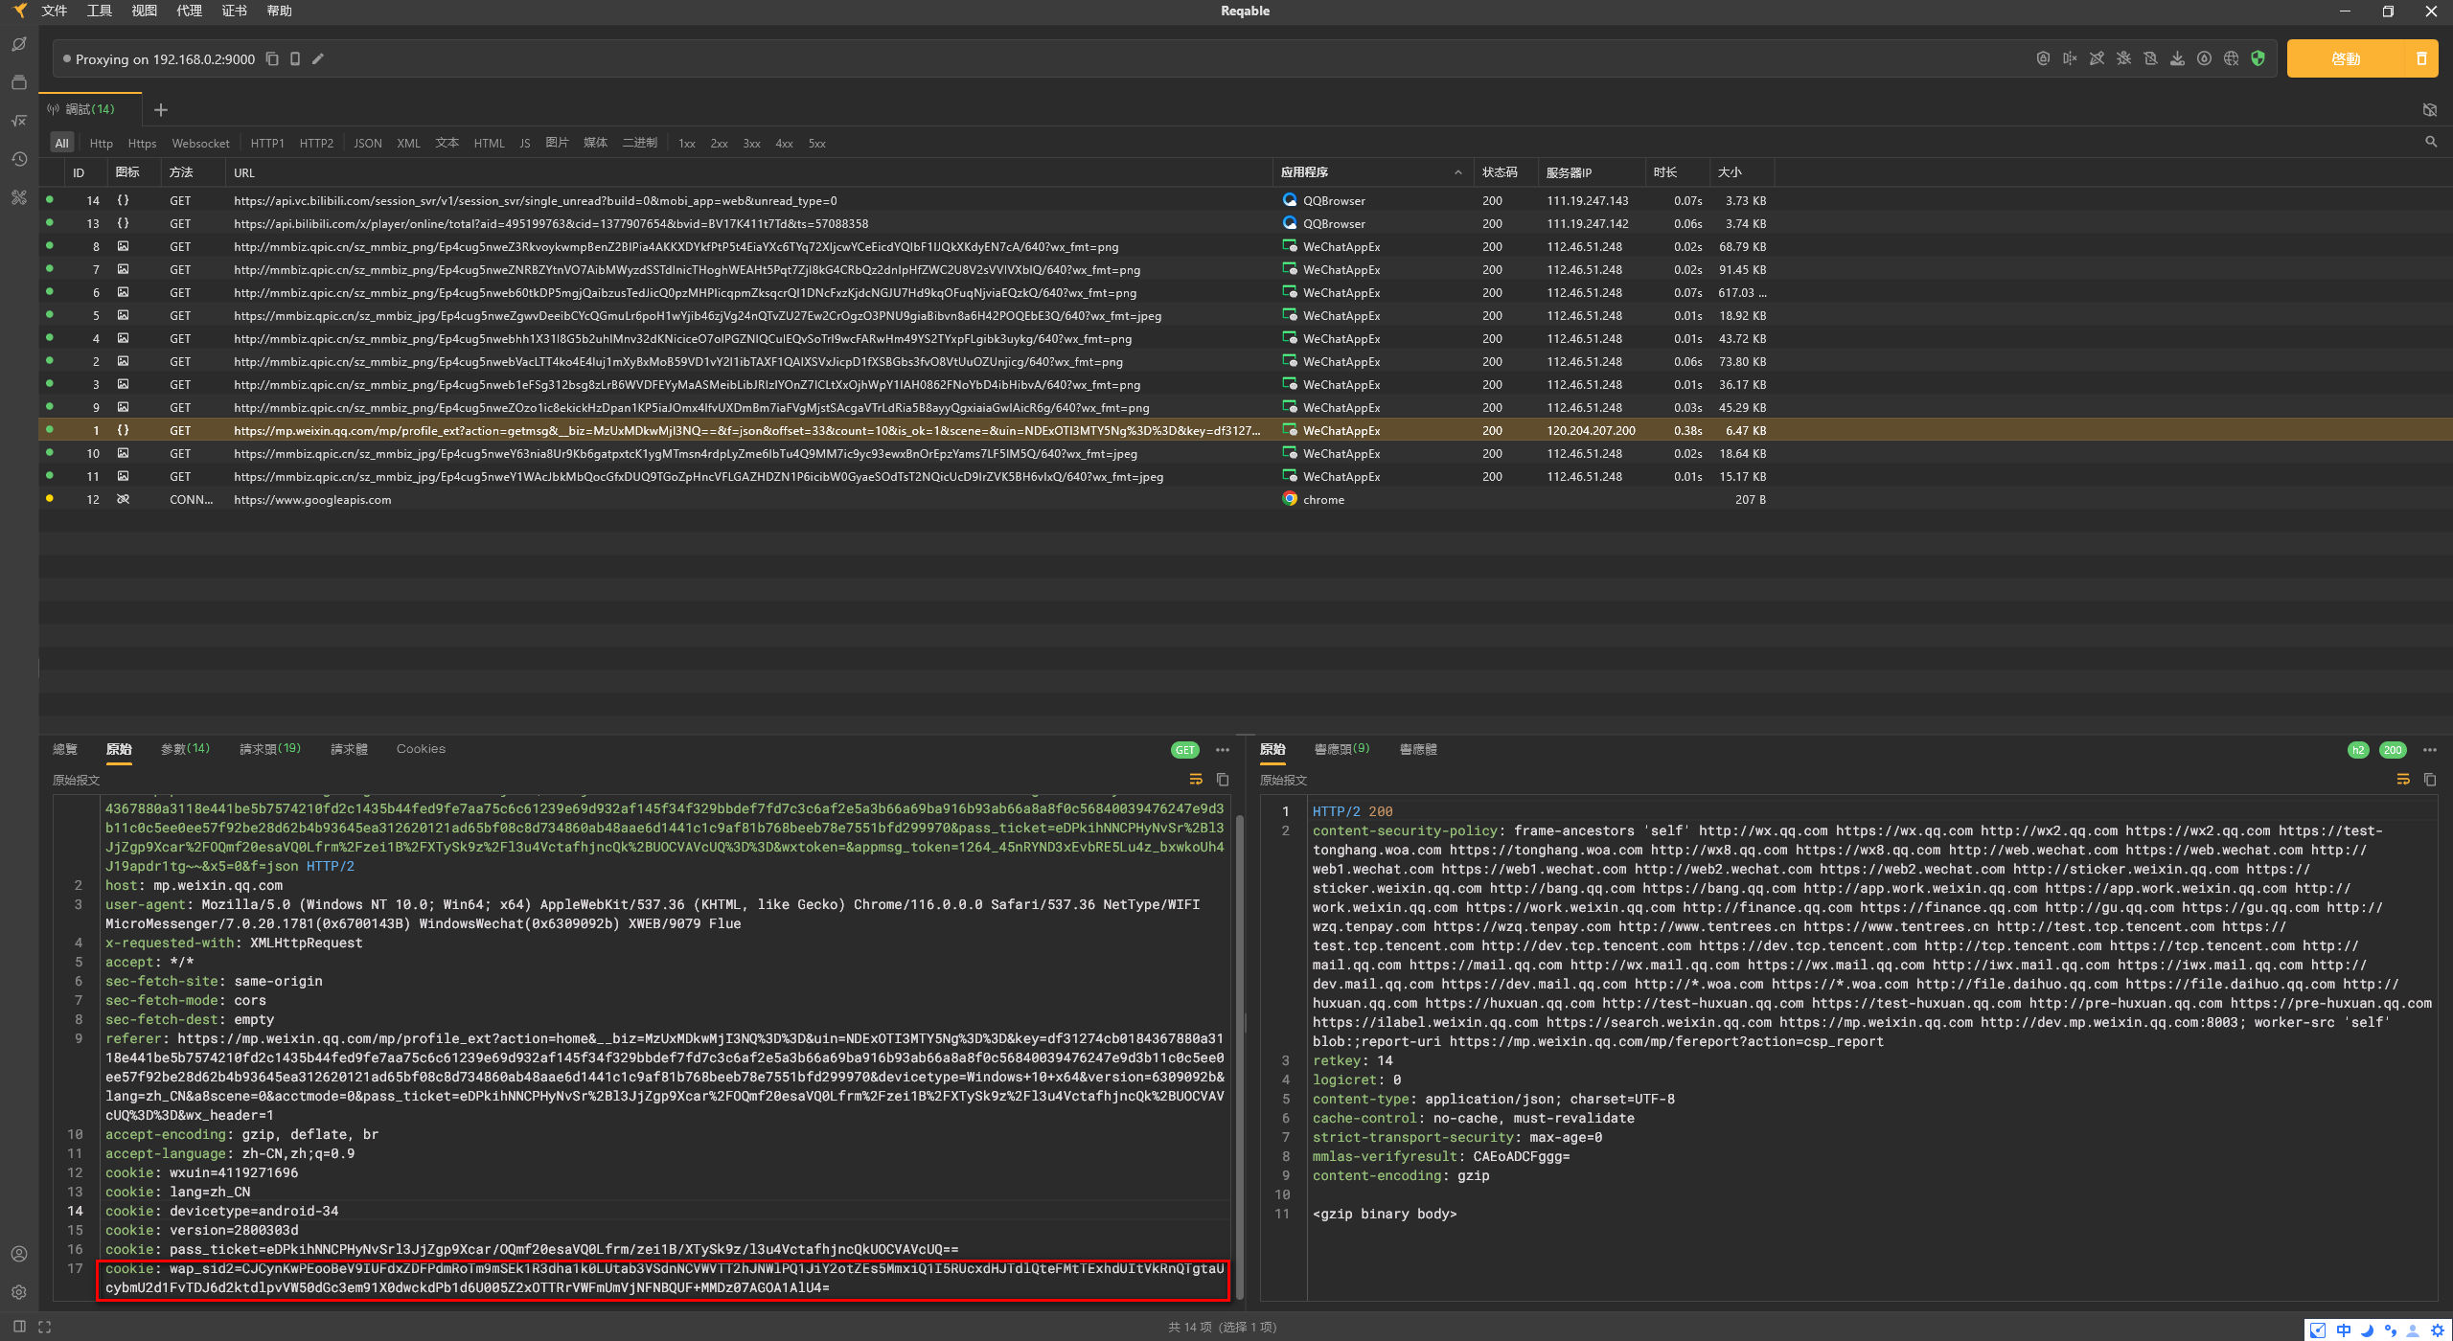
Task: Click the pencil icon to edit proxy
Action: coord(318,59)
